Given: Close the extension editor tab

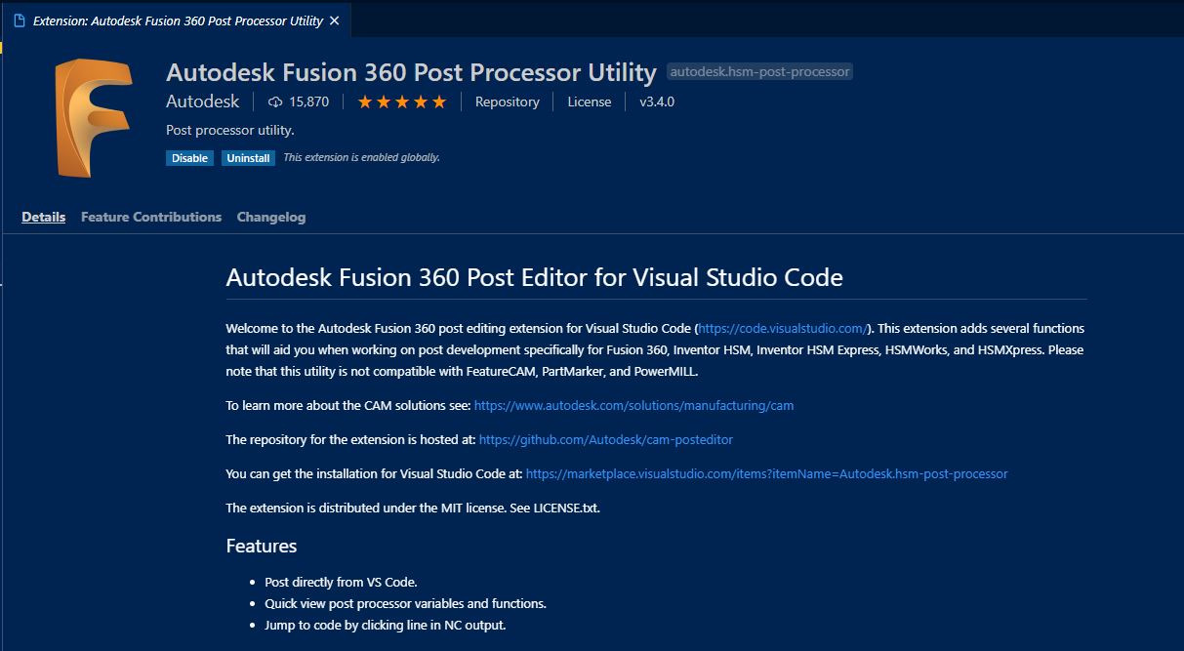Looking at the screenshot, I should pyautogui.click(x=335, y=20).
